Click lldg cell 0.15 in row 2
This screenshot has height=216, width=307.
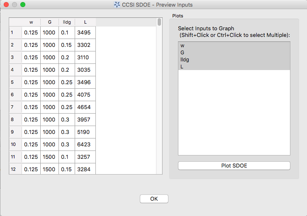pyautogui.click(x=67, y=45)
